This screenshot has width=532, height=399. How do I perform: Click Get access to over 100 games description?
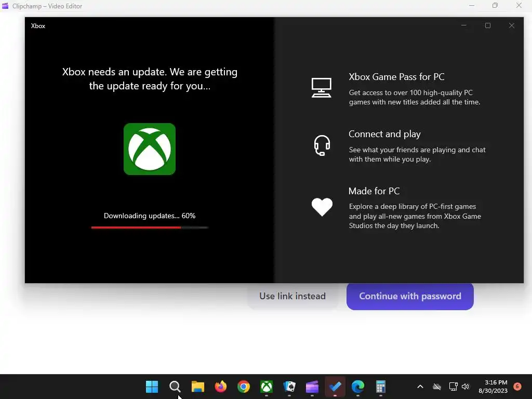pos(414,97)
